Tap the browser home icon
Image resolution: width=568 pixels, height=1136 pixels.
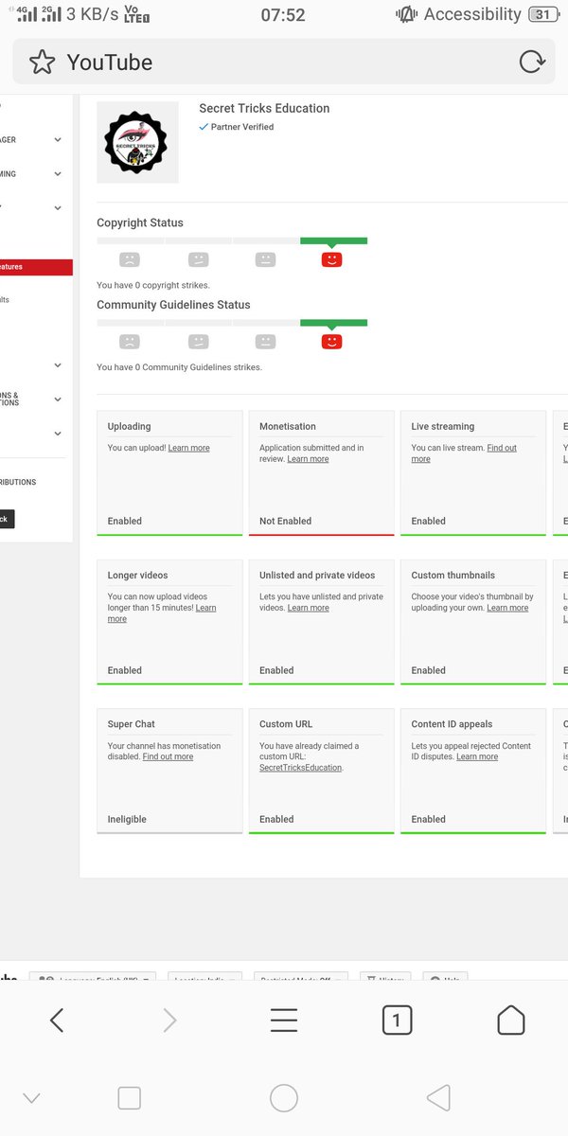pyautogui.click(x=511, y=1020)
